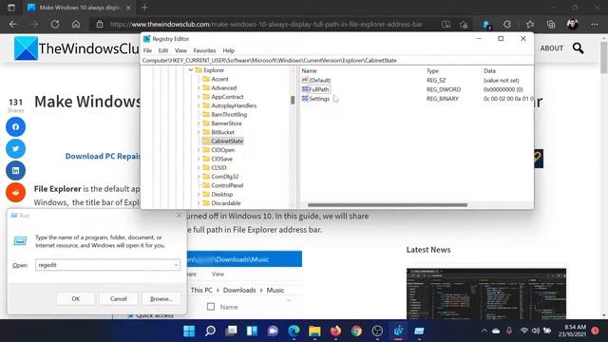The image size is (608, 342).
Task: Open a new browser tab
Action: tap(144, 8)
